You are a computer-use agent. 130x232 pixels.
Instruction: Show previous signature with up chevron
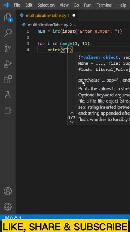tap(72, 113)
